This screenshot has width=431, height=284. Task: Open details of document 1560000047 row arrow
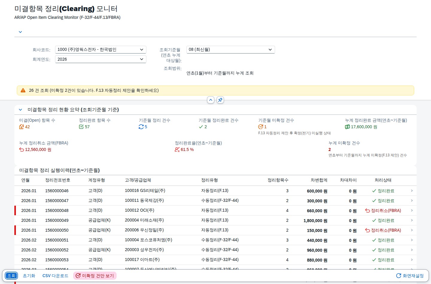click(x=412, y=201)
